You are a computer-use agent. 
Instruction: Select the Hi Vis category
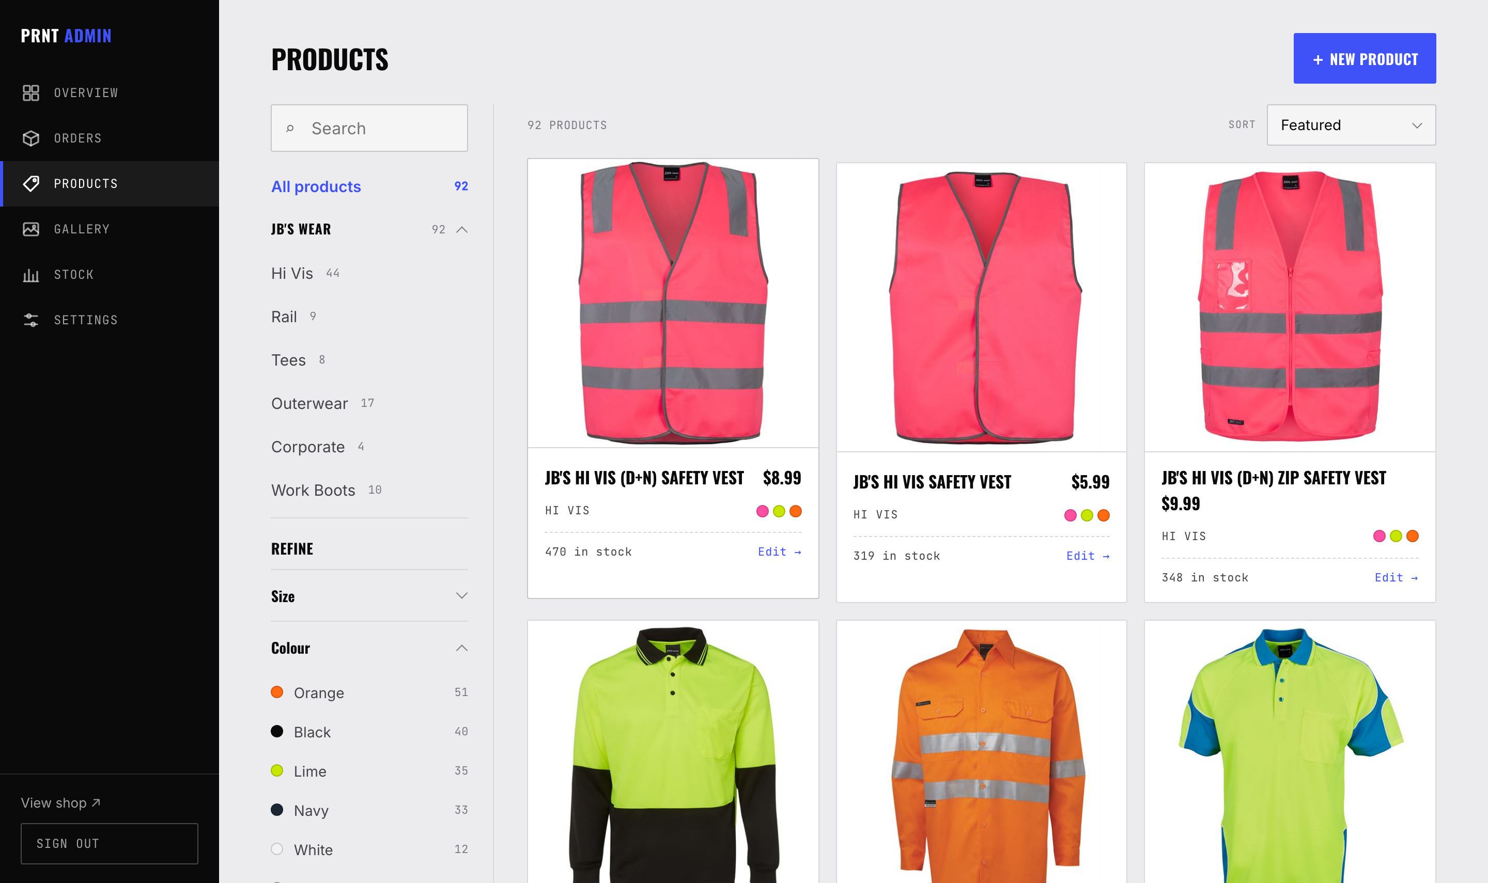coord(305,274)
